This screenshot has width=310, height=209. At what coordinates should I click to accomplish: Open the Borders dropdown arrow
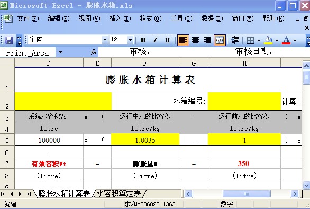(x=259, y=40)
